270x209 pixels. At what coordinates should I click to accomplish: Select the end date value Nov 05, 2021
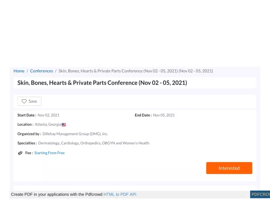[164, 115]
